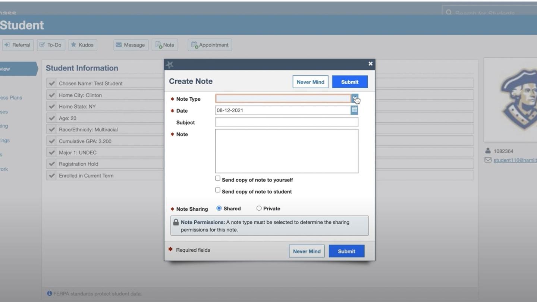The width and height of the screenshot is (537, 302).
Task: Close the Create Note dialog
Action: pyautogui.click(x=370, y=64)
